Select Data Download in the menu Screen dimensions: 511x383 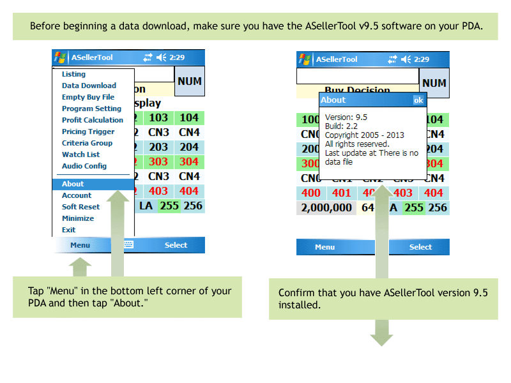point(89,86)
